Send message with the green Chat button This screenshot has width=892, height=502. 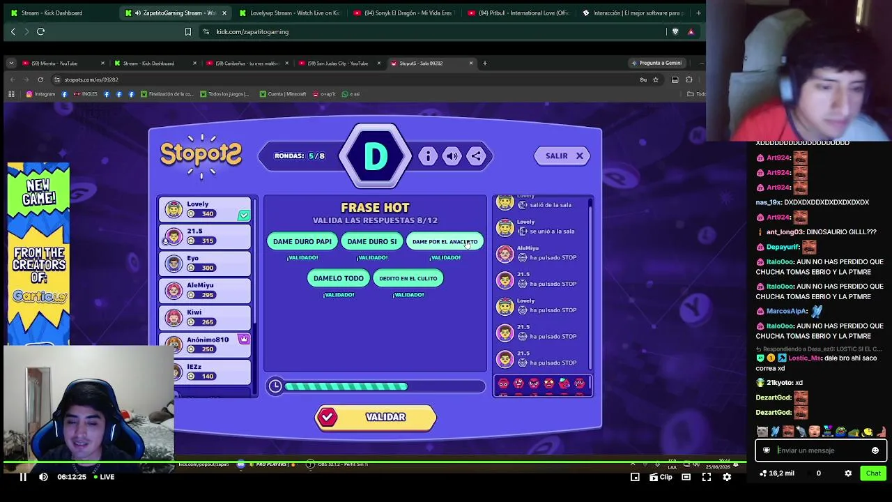click(873, 473)
